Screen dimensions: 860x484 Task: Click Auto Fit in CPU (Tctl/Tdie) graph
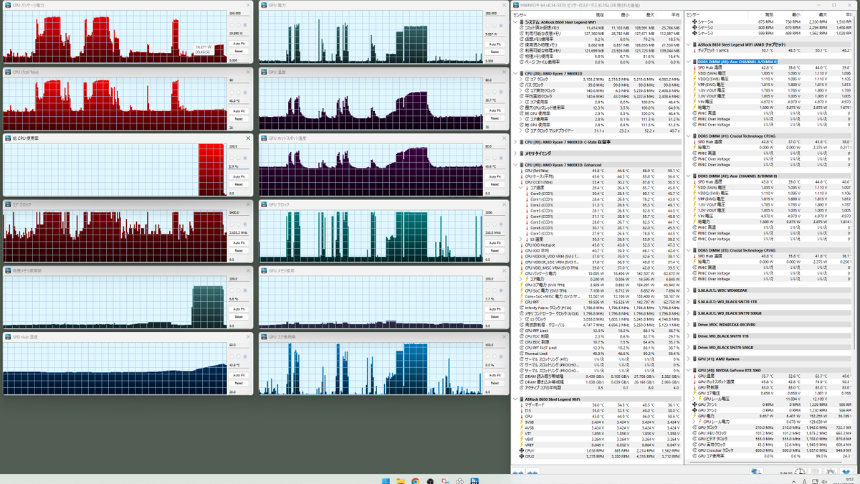click(x=239, y=111)
